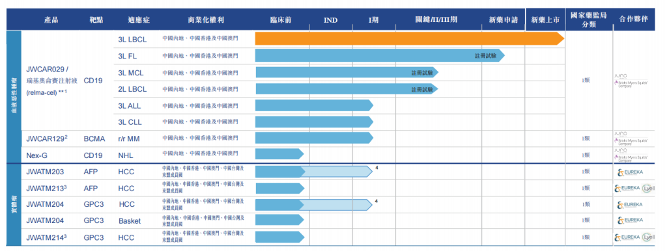Click JWATM204 in the Basket row
Viewport: 669px width, 251px height.
[45, 220]
